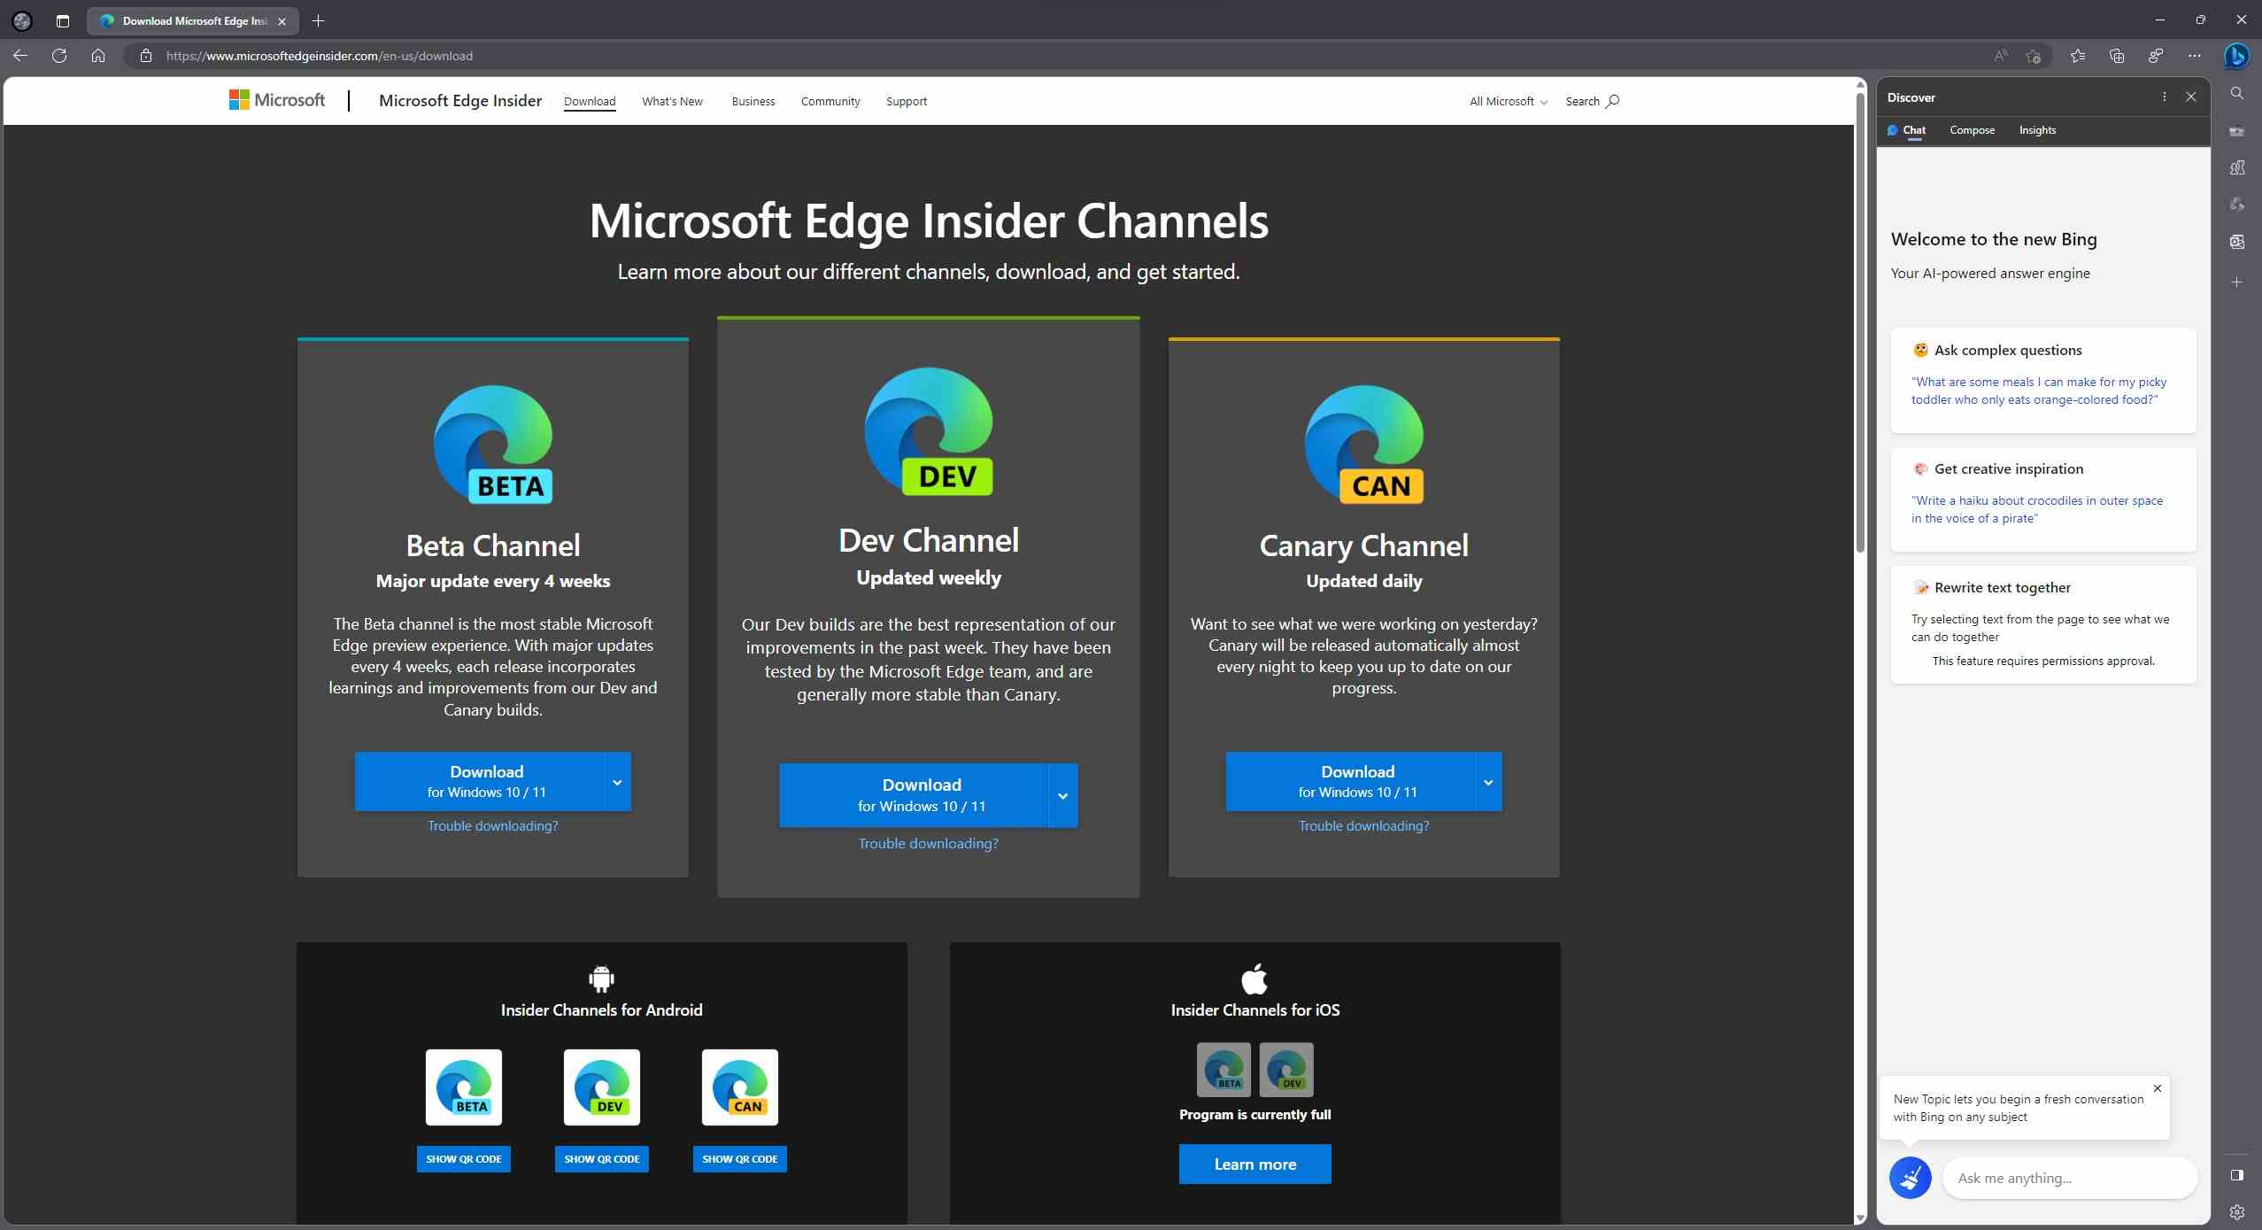Viewport: 2262px width, 1230px height.
Task: Switch to the Insights tab in Discover
Action: pyautogui.click(x=2037, y=130)
